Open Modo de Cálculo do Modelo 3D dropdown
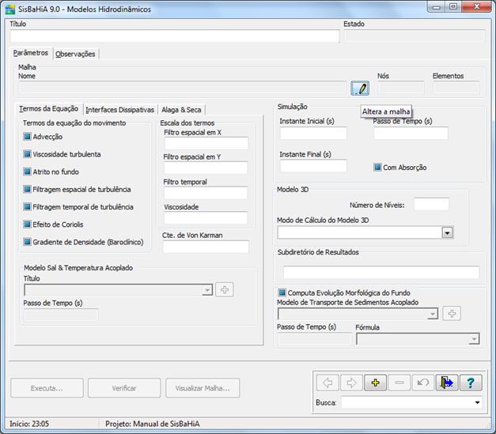The image size is (496, 434). 447,233
